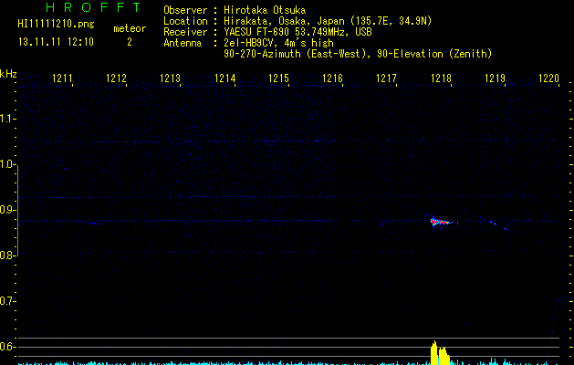Choose the 1217 time marker
This screenshot has width=574, height=365.
(x=387, y=78)
